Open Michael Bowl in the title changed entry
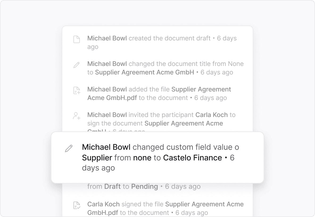The height and width of the screenshot is (217, 315). [x=107, y=64]
